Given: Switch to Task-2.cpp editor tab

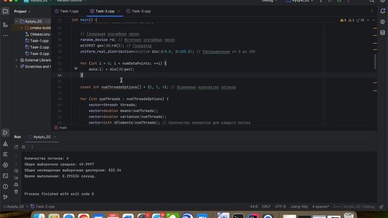Looking at the screenshot, I should (102, 11).
